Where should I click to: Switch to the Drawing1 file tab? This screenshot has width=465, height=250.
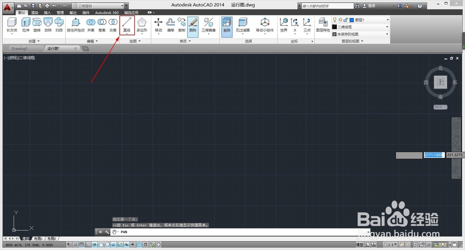[x=20, y=49]
